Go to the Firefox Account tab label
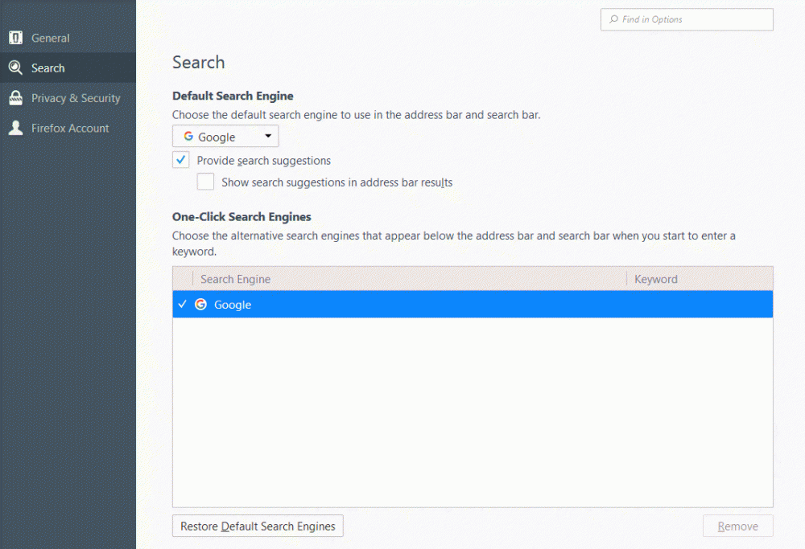 pos(70,128)
